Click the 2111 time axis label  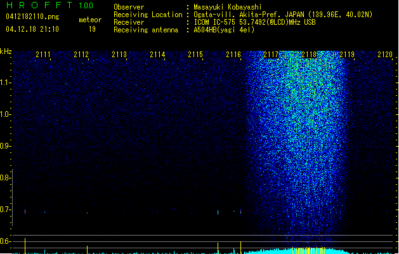point(43,55)
